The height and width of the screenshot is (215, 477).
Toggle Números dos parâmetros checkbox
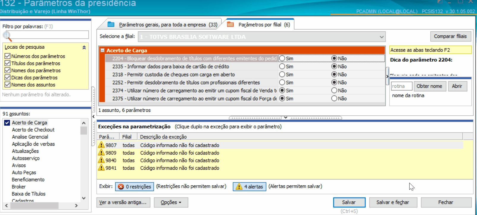(x=7, y=56)
